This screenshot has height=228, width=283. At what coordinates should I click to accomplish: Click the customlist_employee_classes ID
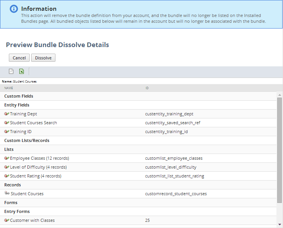click(x=174, y=158)
